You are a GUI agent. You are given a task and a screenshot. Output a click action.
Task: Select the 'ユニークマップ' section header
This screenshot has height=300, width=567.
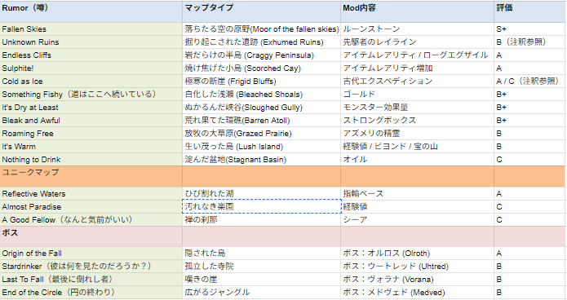91,176
